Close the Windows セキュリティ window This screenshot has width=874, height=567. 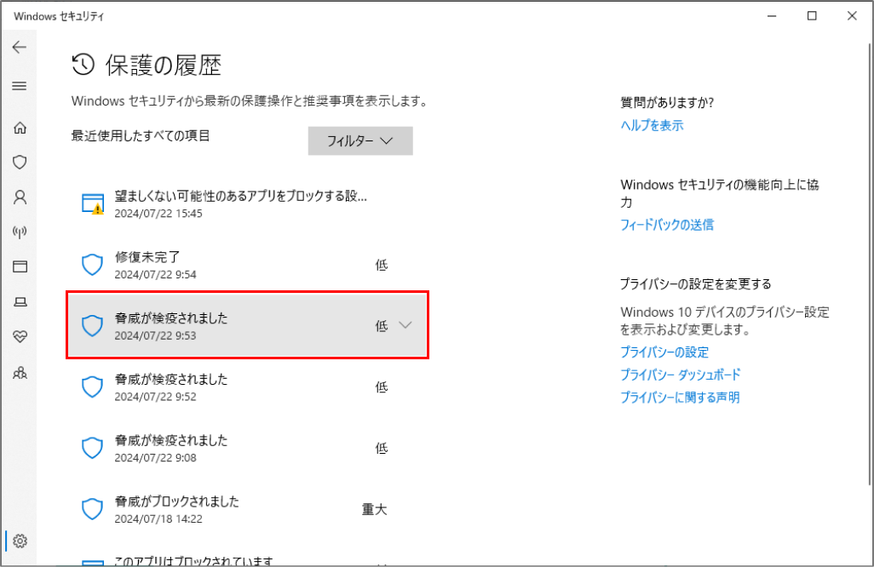852,16
